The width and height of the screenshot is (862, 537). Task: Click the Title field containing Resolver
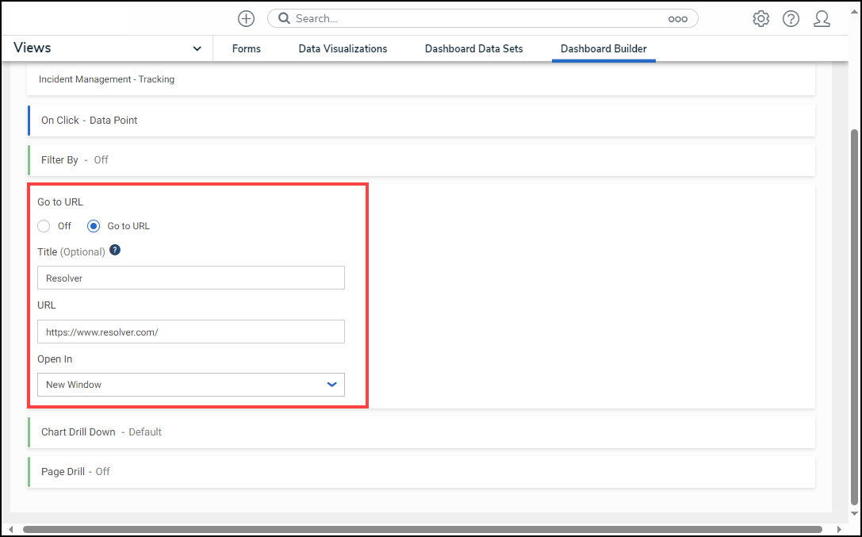pyautogui.click(x=191, y=278)
